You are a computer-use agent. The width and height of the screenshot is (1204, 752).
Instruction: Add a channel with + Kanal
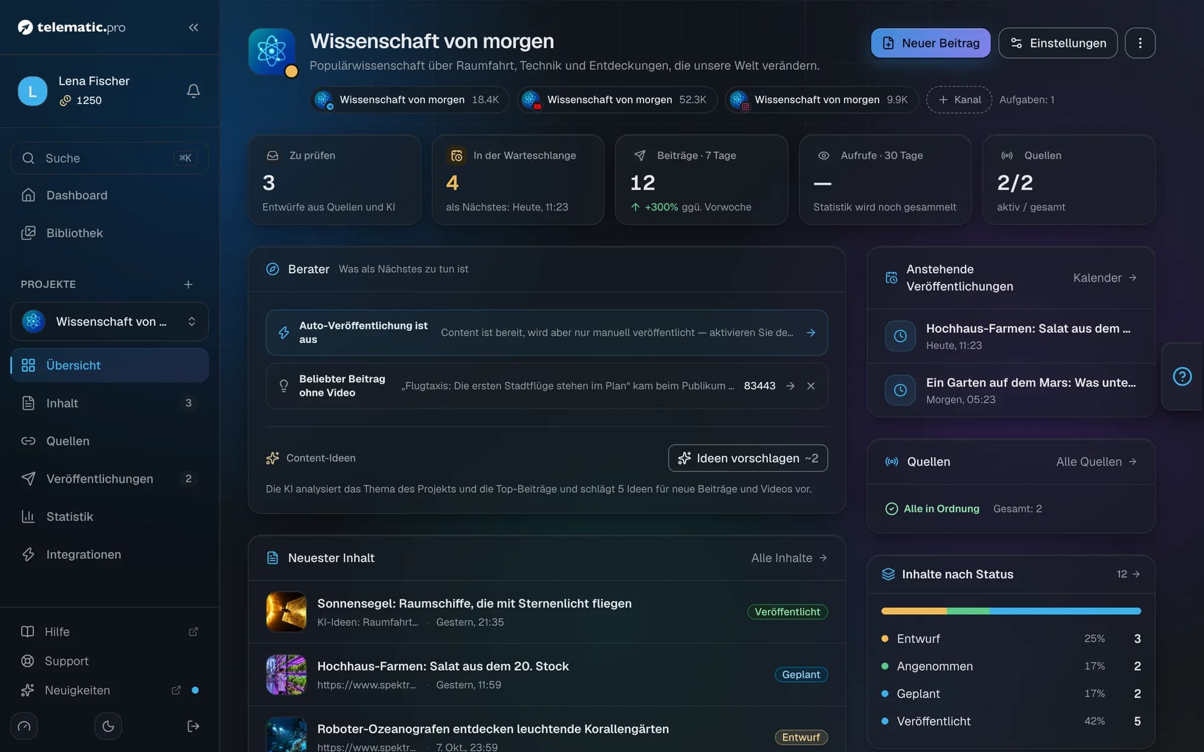point(959,99)
